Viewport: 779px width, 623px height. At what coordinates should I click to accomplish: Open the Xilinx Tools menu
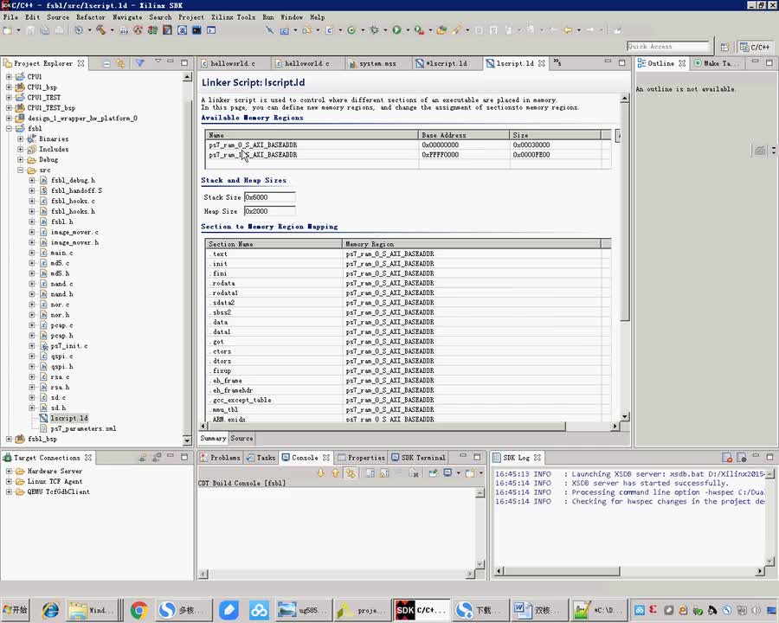[233, 17]
